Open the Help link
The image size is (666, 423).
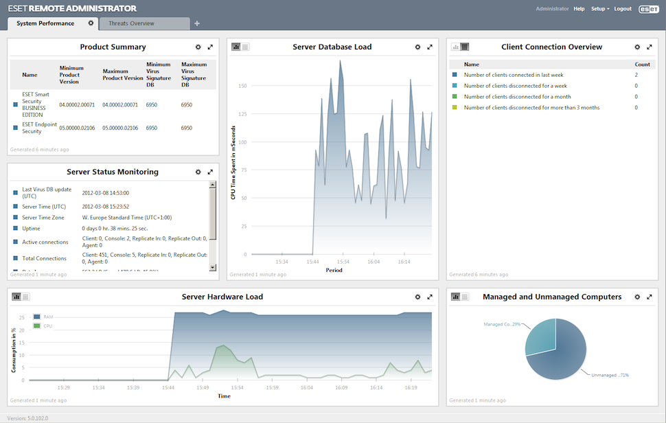579,9
